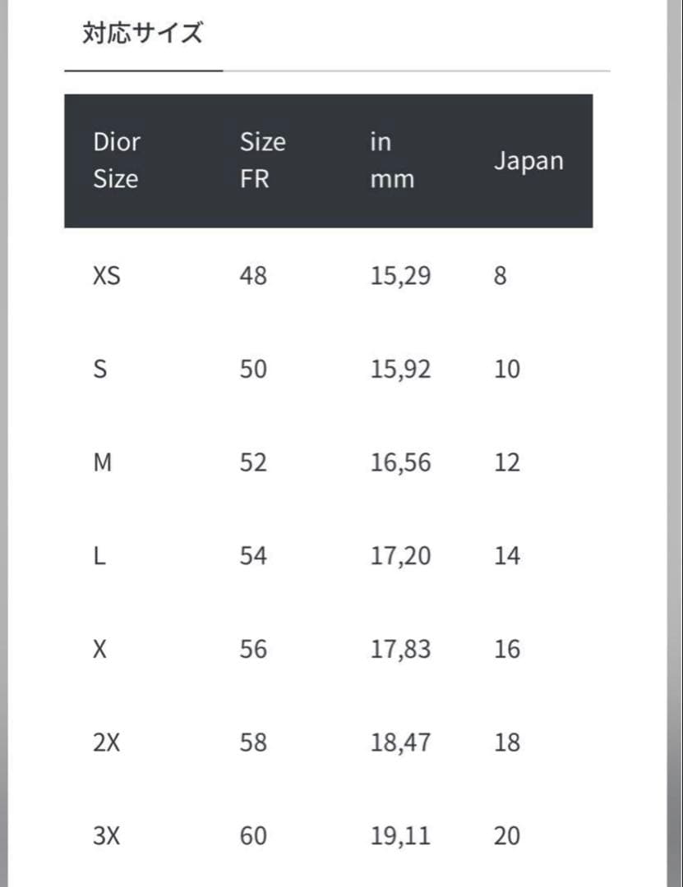The image size is (683, 887).
Task: Click the Dior Size column header
Action: click(x=117, y=160)
